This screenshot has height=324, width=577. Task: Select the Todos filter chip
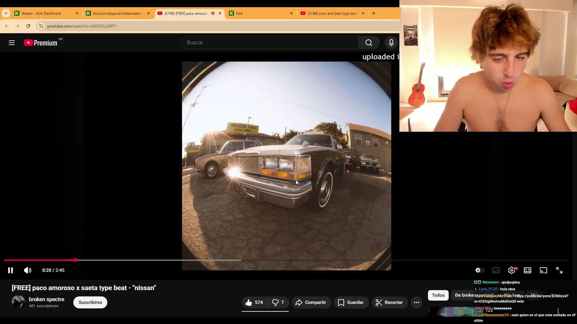point(438,295)
